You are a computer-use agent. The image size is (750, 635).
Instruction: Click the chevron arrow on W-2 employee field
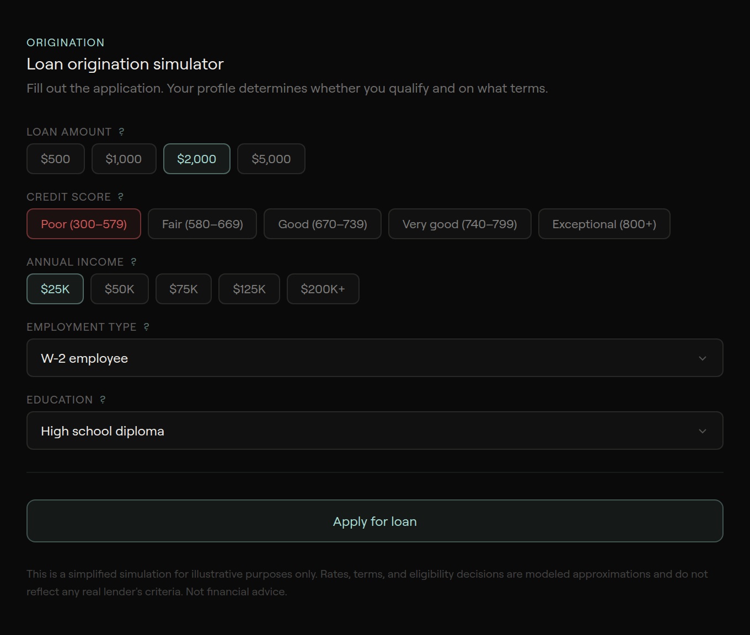click(702, 358)
